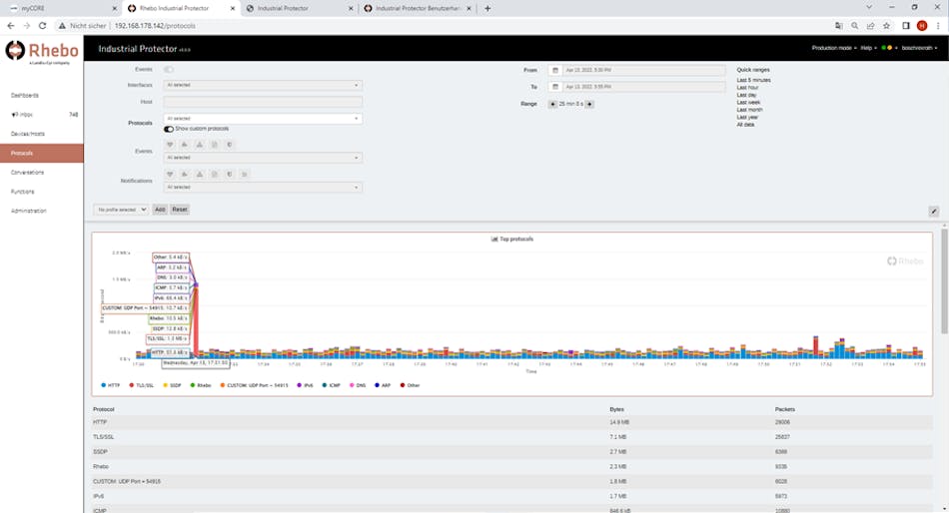Select the fourth Notifications document filter icon

(x=214, y=175)
